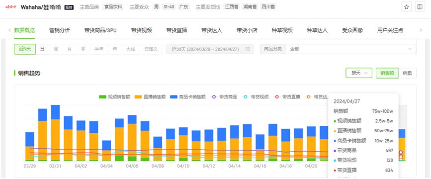This screenshot has width=431, height=179.
Task: Toggle 视频销售额 legend series
Action: pos(114,97)
